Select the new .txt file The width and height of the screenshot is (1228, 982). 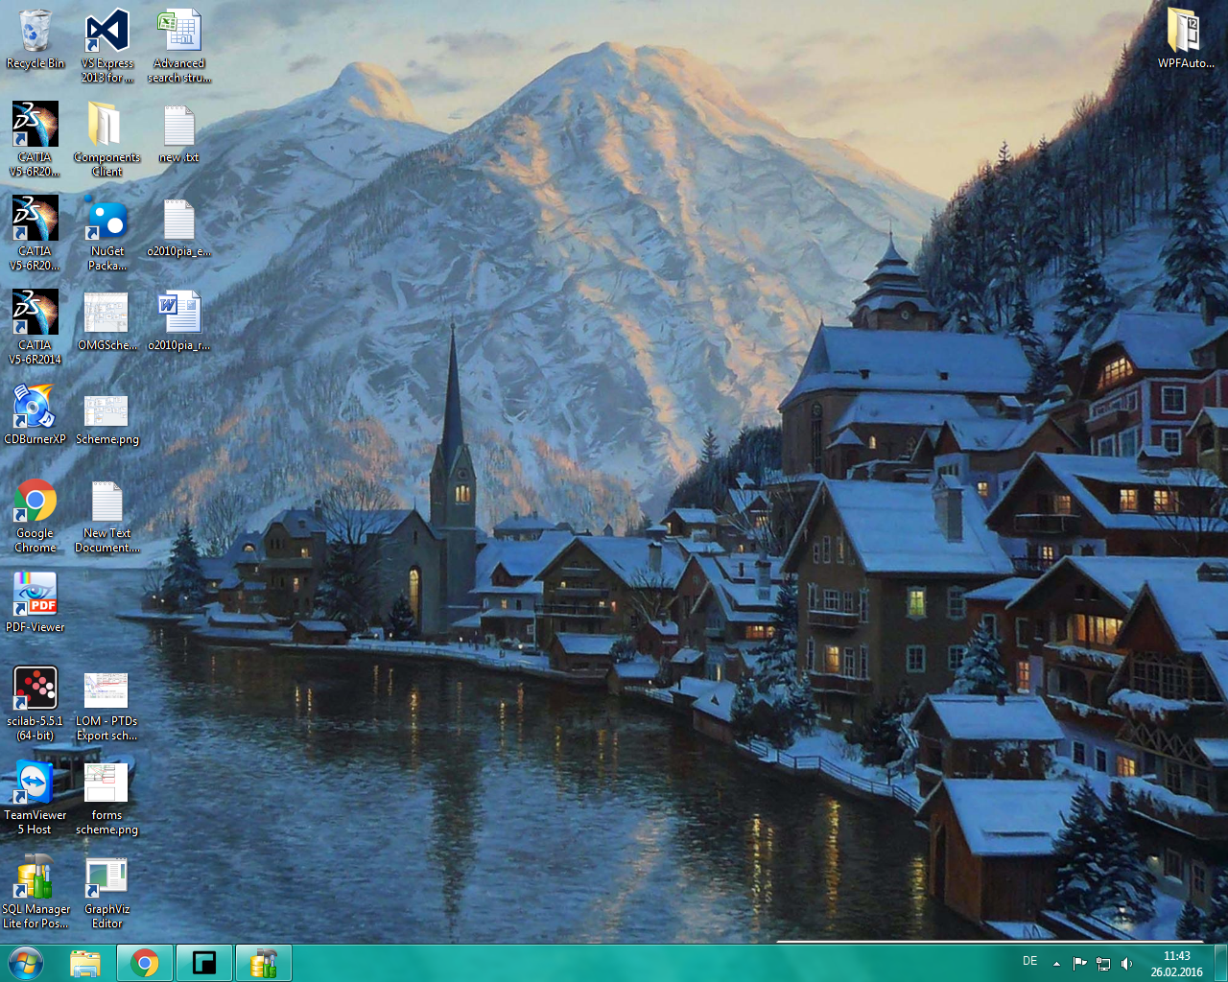(x=179, y=134)
